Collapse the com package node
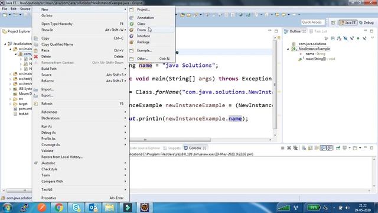378x213 pixels. 16,54
